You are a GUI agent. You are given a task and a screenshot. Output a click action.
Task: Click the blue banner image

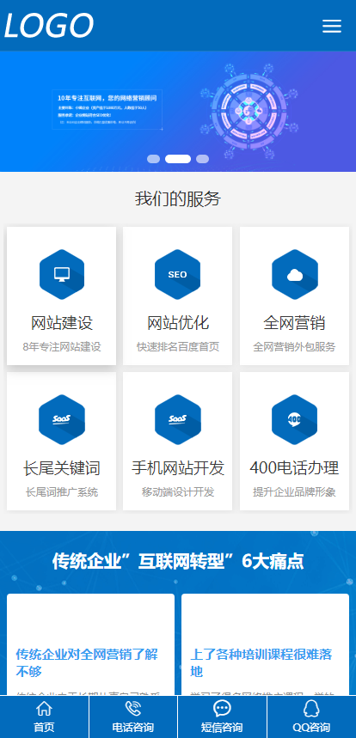point(178,111)
